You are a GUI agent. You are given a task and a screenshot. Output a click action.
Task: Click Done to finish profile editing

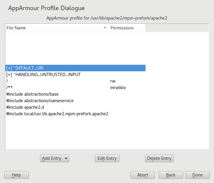[197, 175]
